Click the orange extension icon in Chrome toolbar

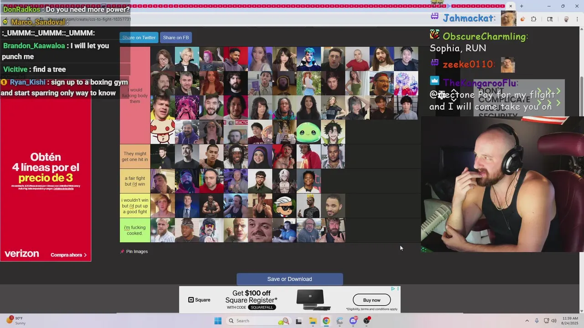pos(522,19)
